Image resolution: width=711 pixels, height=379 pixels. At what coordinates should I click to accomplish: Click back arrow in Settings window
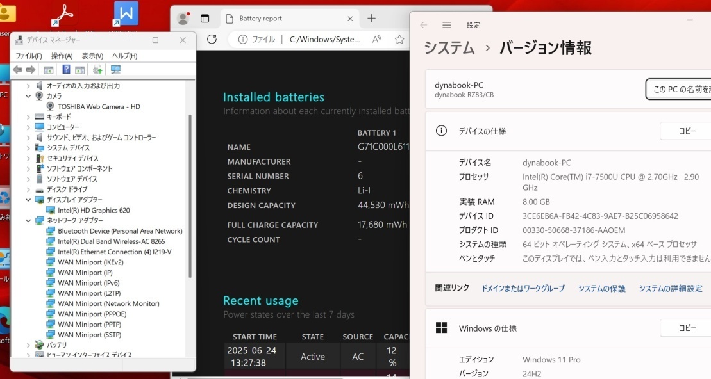pos(424,25)
